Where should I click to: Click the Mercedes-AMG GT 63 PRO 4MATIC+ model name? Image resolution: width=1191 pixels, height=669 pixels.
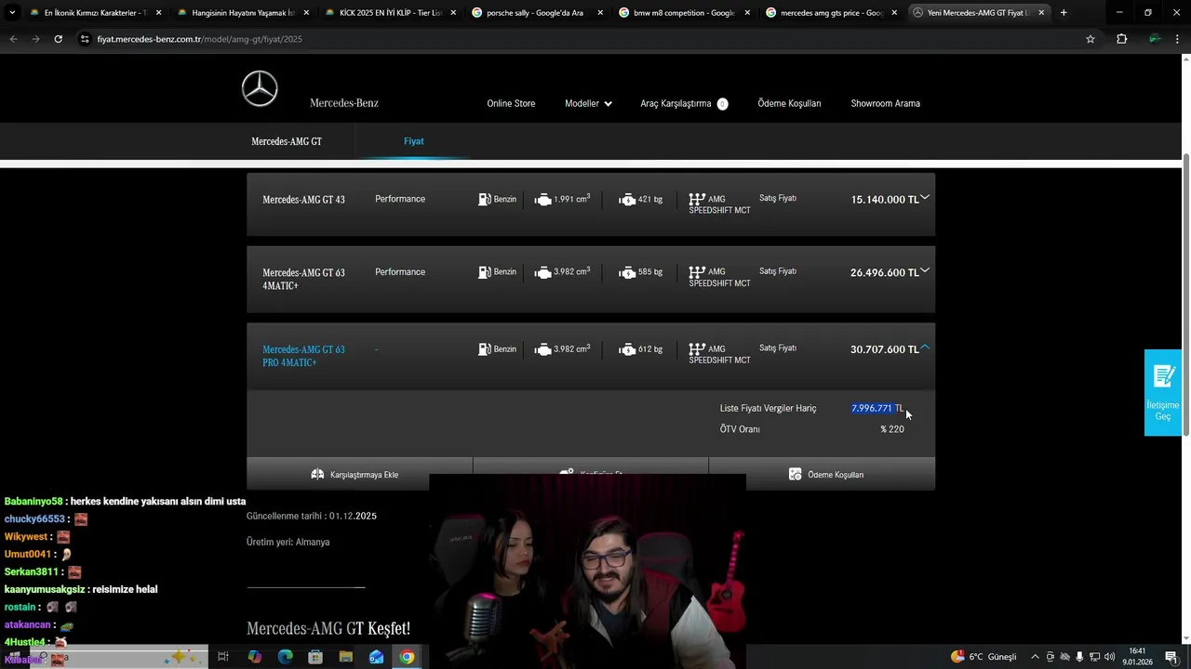pos(303,356)
